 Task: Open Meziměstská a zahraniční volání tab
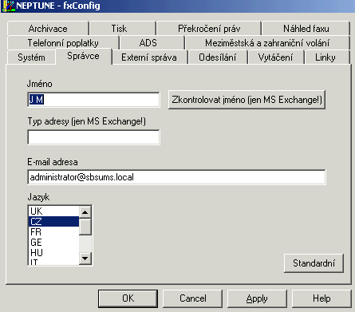click(x=267, y=43)
